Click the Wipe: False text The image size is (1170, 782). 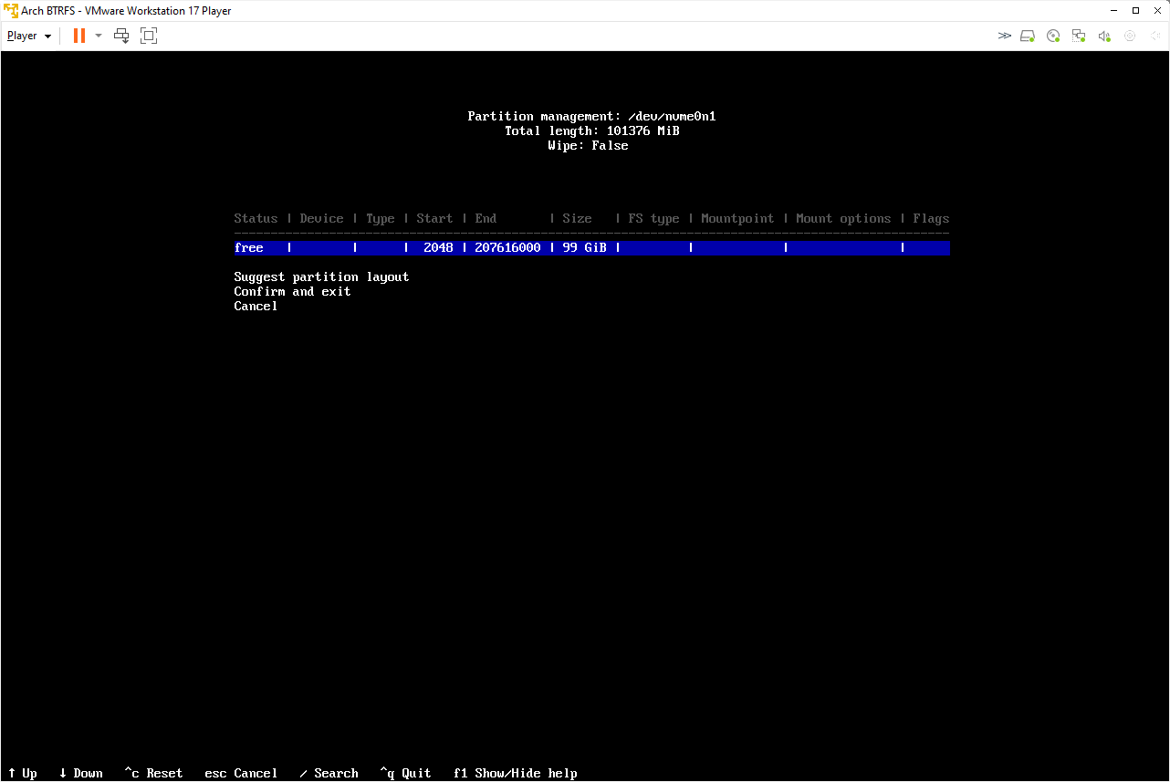[x=588, y=145]
